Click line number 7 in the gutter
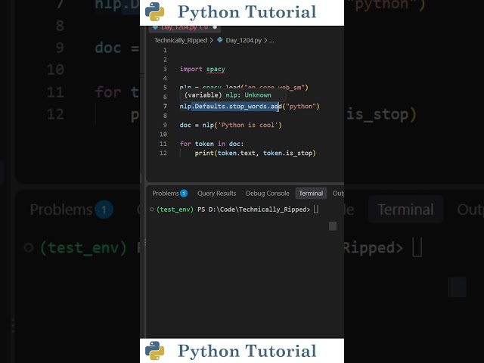The height and width of the screenshot is (363, 484). click(165, 106)
